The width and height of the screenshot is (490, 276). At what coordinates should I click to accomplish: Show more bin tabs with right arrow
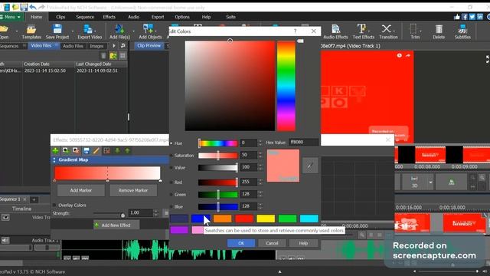point(114,46)
